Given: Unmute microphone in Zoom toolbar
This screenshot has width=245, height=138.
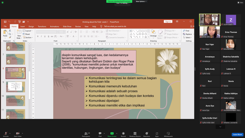Looking at the screenshot, I should pyautogui.click(x=6, y=134).
